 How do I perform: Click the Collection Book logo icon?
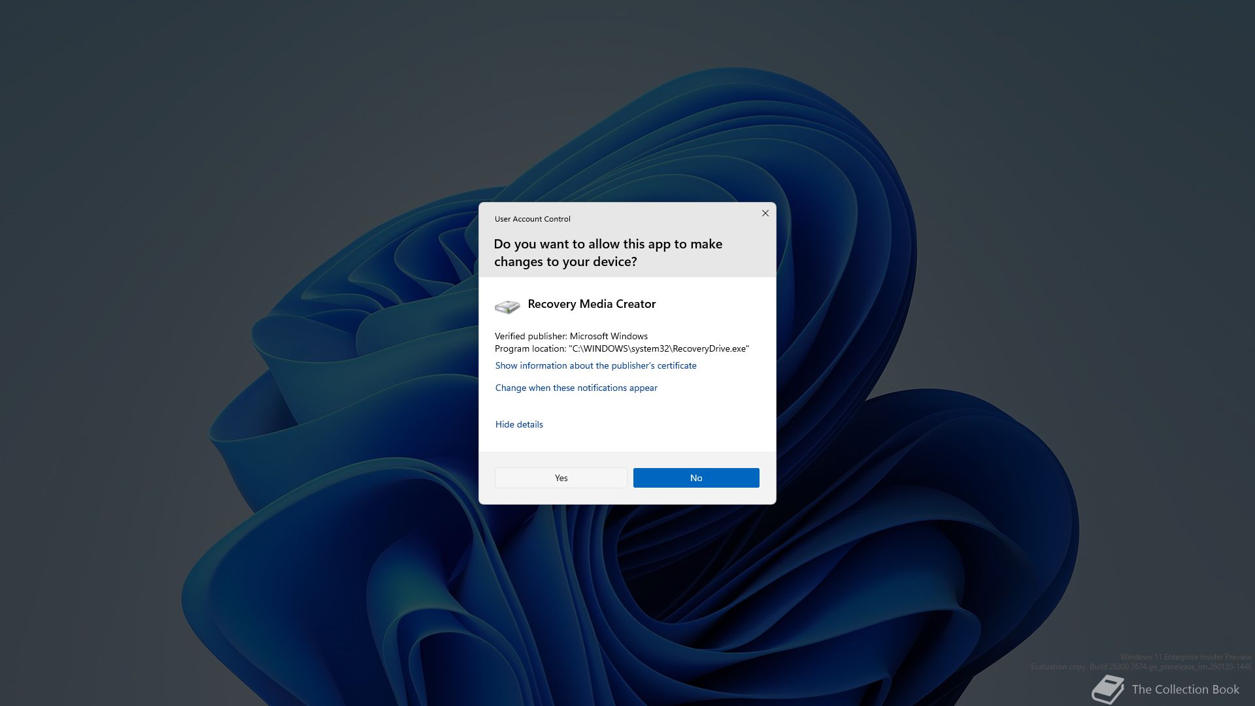(1107, 690)
